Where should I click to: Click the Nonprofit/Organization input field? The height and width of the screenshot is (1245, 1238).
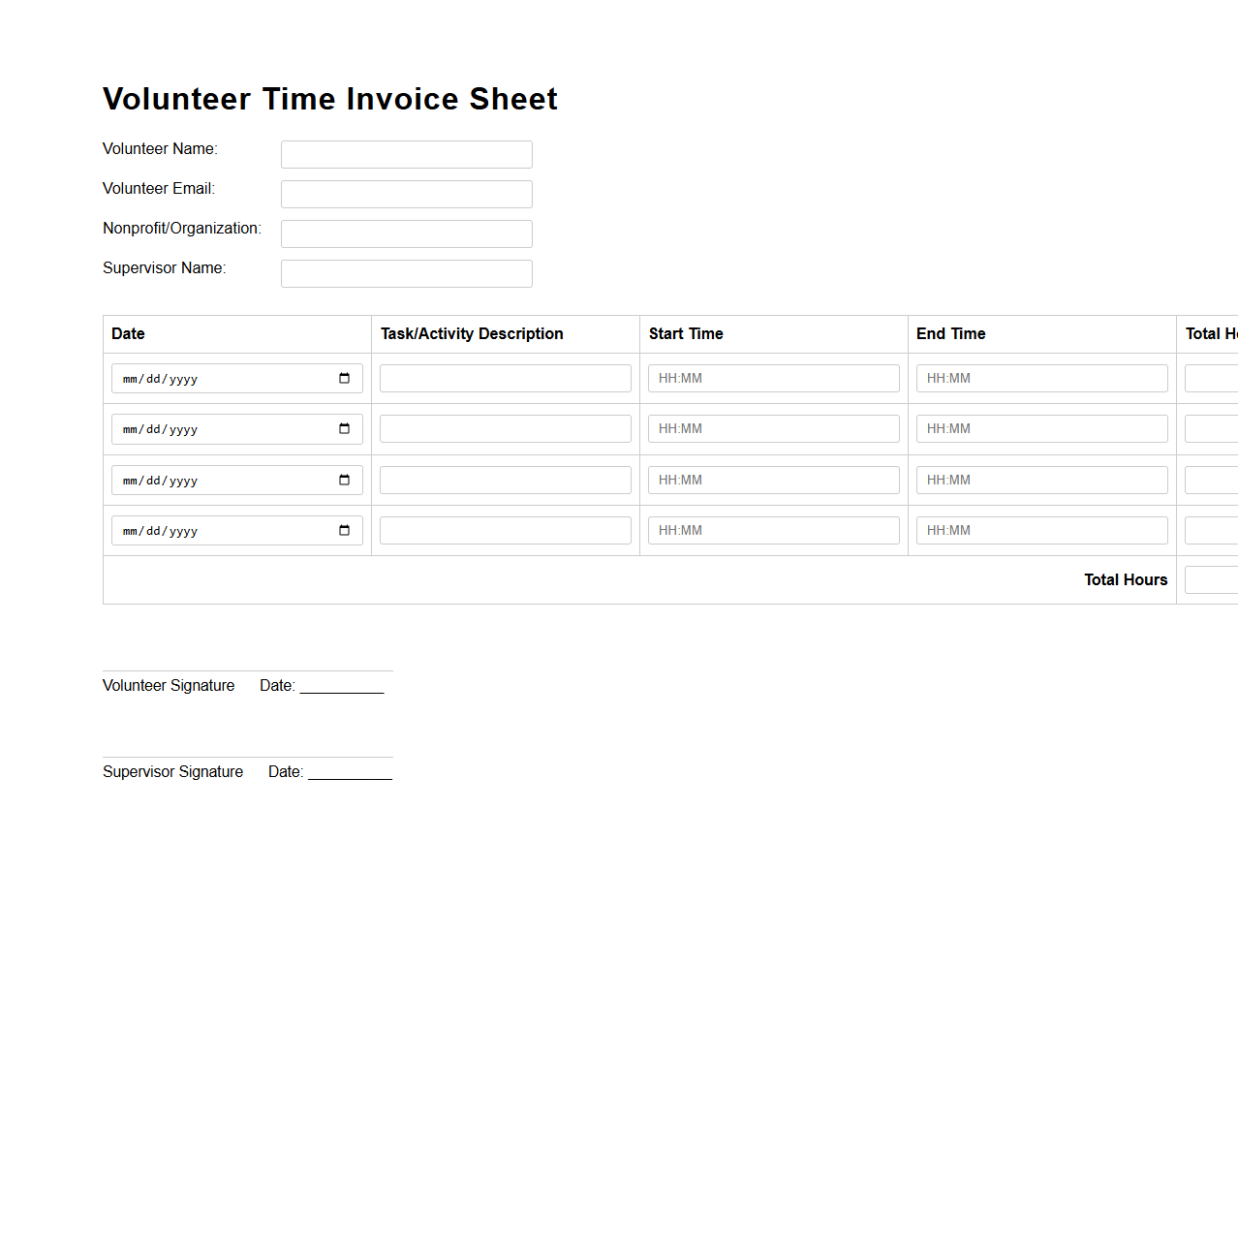tap(406, 233)
